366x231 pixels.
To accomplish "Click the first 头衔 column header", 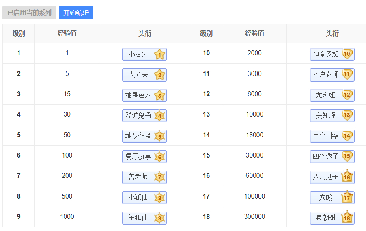I will pos(144,34).
